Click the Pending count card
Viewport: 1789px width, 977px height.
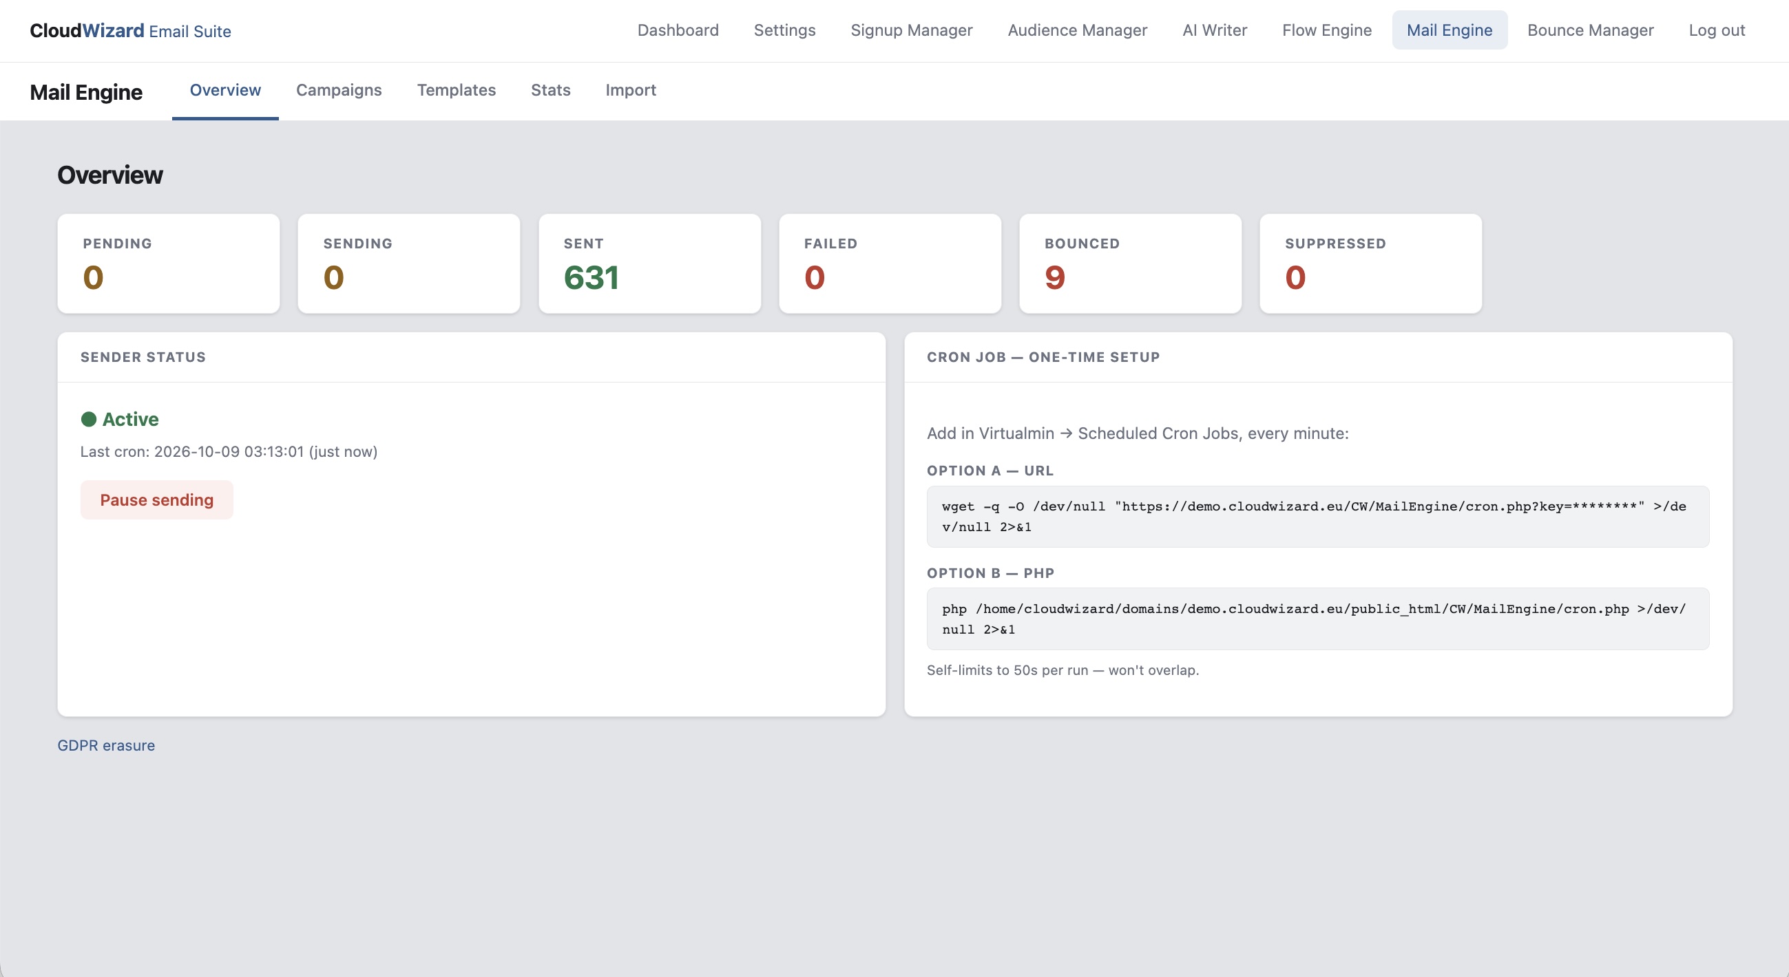[x=169, y=264]
